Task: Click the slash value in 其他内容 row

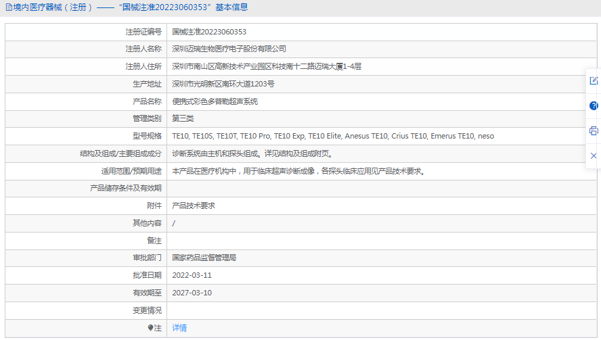Action: [x=174, y=223]
